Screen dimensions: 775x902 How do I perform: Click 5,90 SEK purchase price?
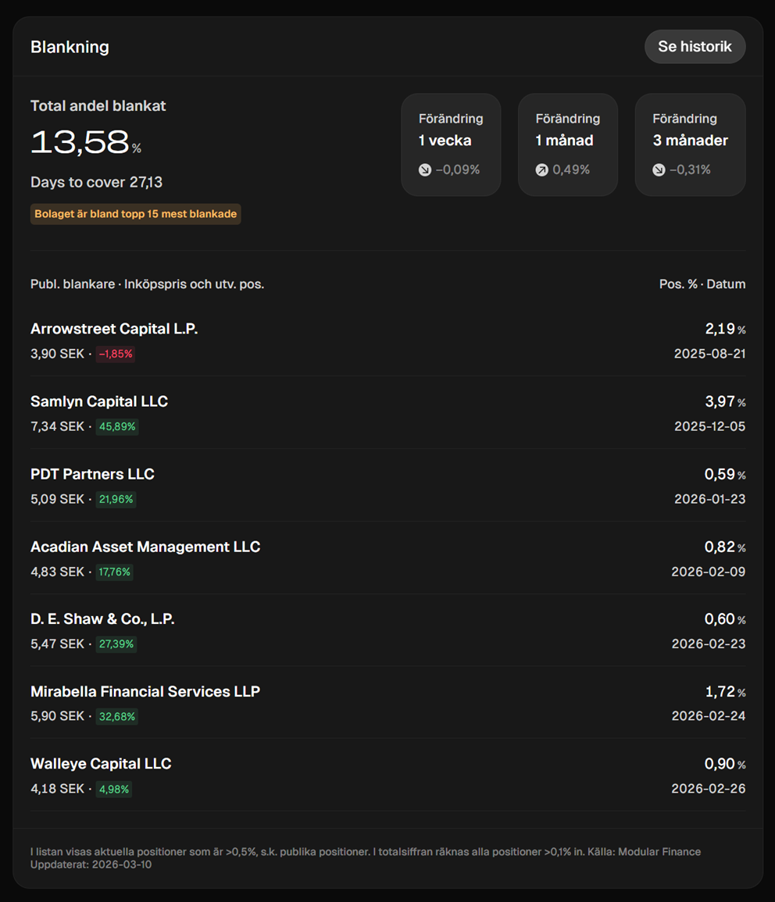tap(58, 716)
